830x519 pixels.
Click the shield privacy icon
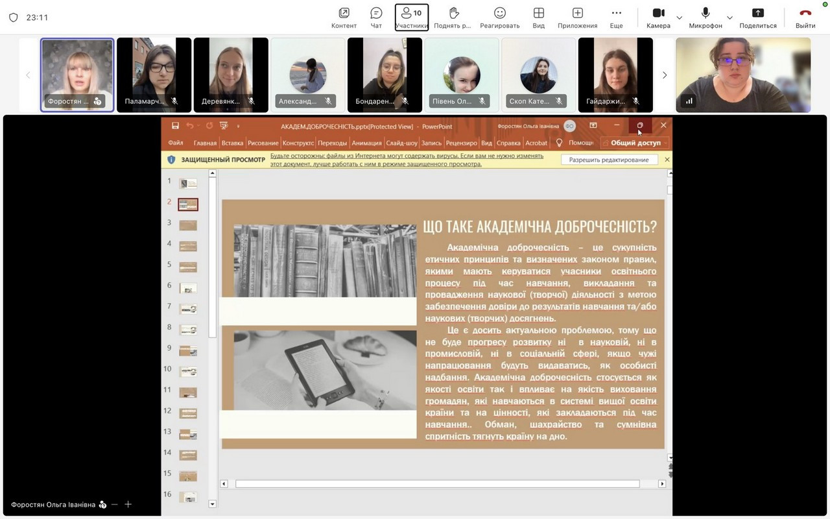[x=13, y=18]
